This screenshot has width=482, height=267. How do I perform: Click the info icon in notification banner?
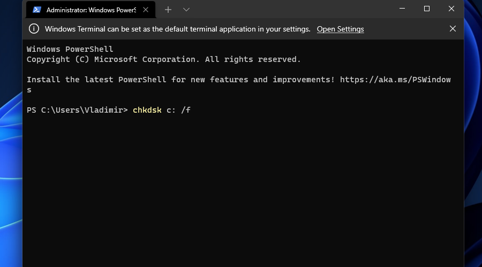[34, 29]
